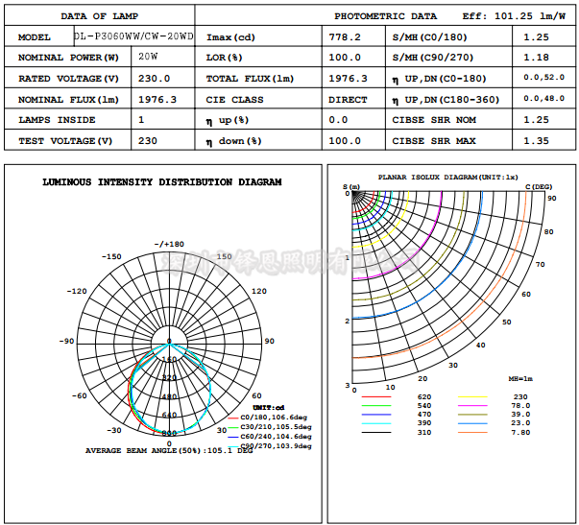Click the 'S/MH(C0/180)' label
This screenshot has height=525, width=579.
(429, 37)
